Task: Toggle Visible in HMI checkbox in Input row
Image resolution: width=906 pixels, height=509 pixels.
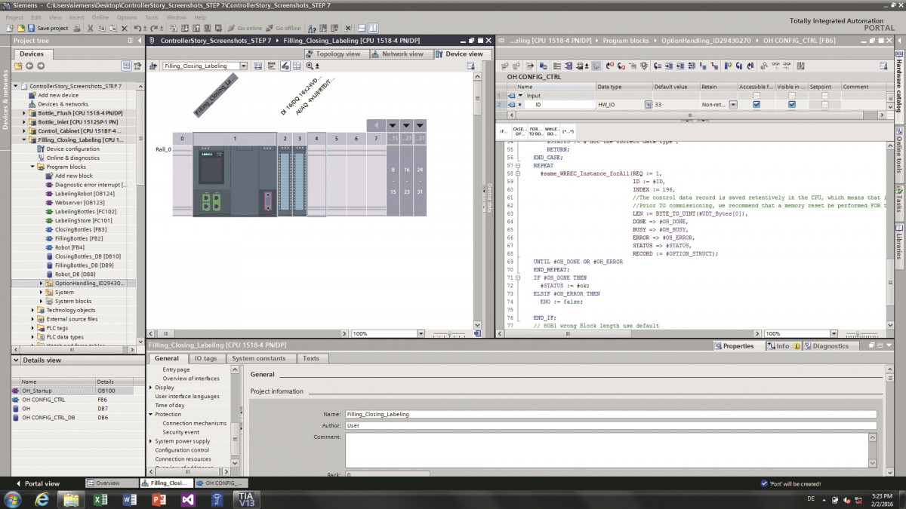Action: coord(792,96)
